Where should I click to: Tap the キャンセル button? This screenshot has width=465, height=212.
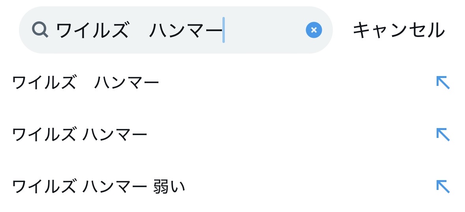pos(399,30)
